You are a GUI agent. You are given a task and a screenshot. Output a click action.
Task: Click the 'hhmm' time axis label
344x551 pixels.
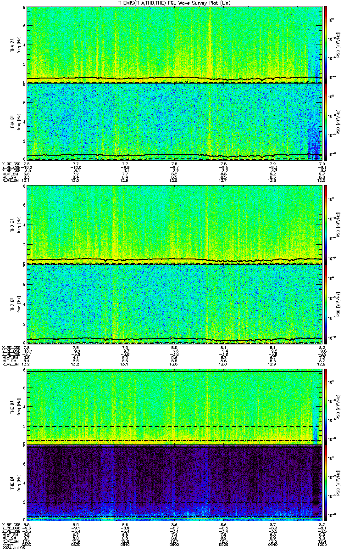tap(7, 545)
